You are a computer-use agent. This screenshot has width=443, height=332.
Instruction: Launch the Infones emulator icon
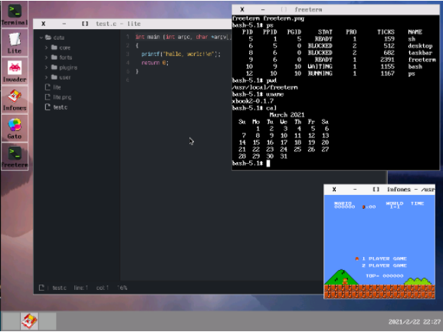pos(15,99)
